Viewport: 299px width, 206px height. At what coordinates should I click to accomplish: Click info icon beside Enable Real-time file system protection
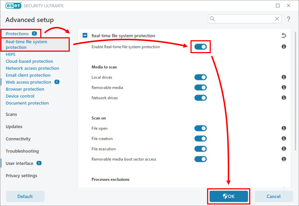284,47
